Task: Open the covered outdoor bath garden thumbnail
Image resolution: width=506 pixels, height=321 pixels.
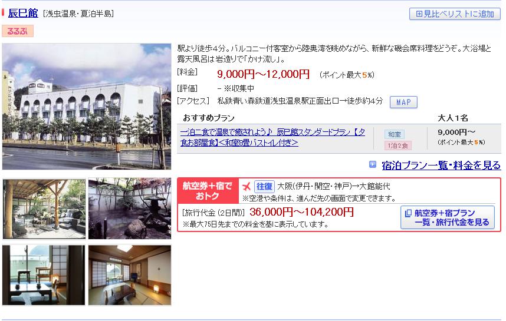Action: 44,209
